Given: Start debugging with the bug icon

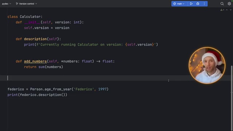Looking at the screenshot, I should pos(198,4).
